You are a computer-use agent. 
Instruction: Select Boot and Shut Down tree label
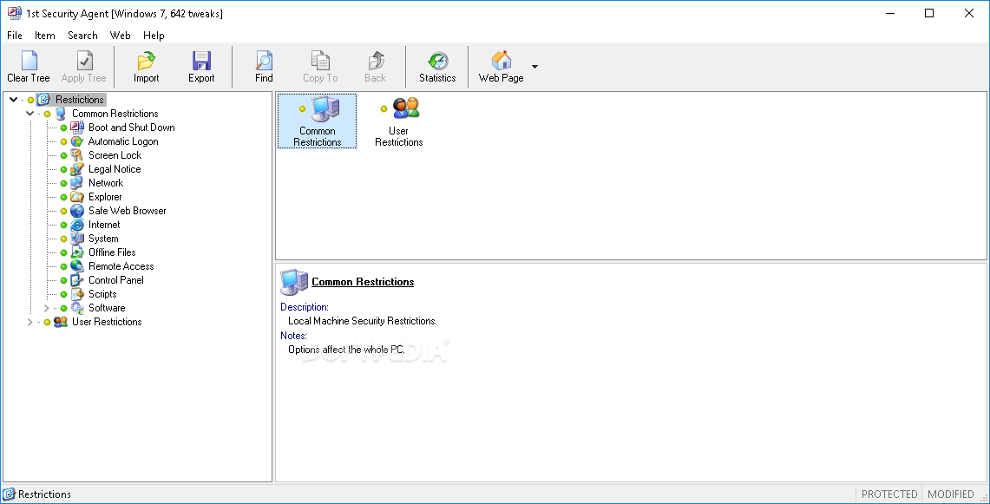(131, 128)
